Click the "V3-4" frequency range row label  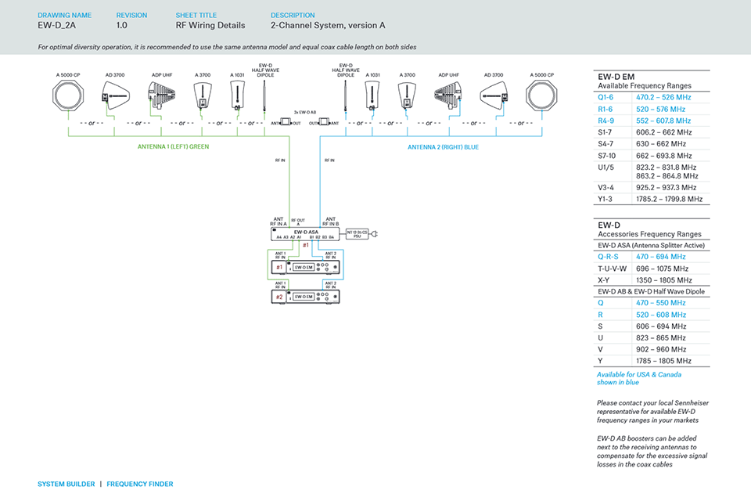click(605, 187)
